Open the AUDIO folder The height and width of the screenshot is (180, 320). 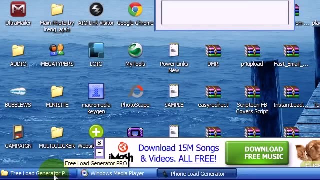pyautogui.click(x=18, y=50)
